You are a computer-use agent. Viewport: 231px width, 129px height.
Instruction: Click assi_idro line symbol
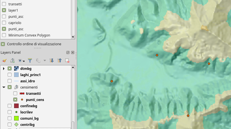(16, 81)
